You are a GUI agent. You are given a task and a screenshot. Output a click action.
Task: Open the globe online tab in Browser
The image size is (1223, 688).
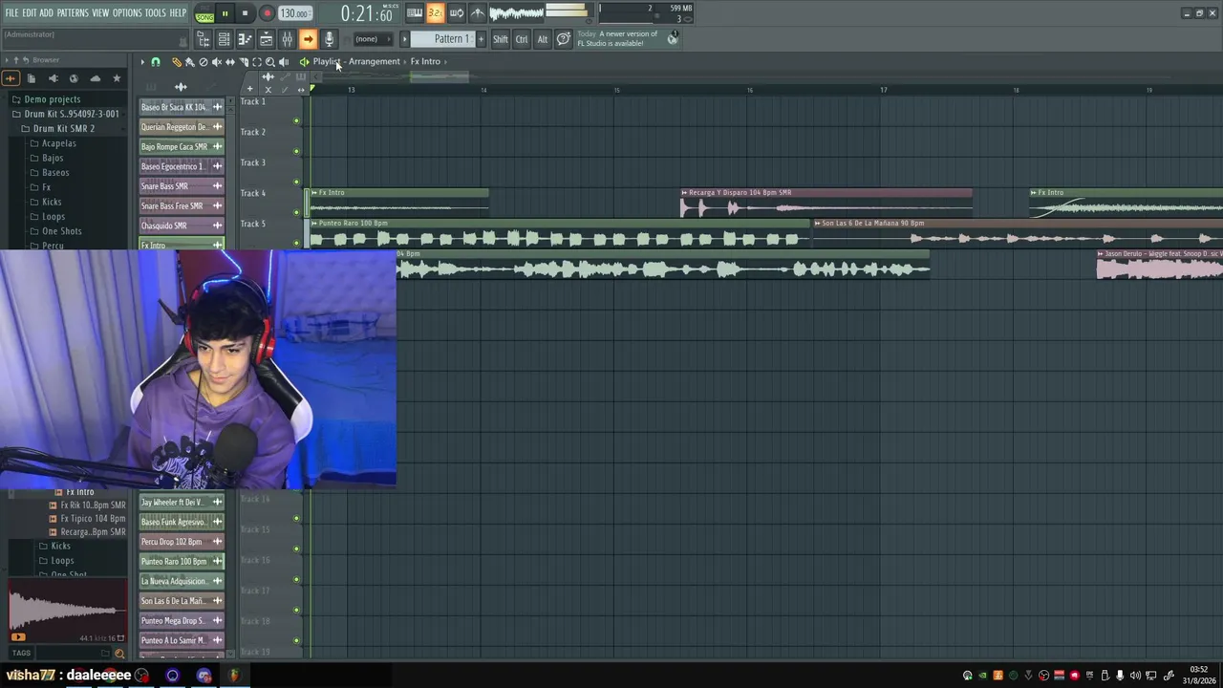(x=74, y=78)
